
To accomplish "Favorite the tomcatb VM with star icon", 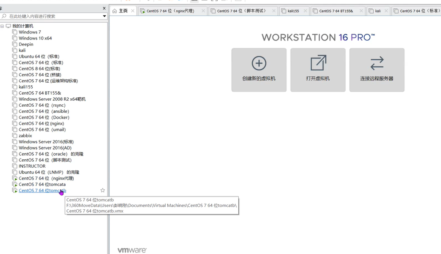I will click(x=103, y=190).
